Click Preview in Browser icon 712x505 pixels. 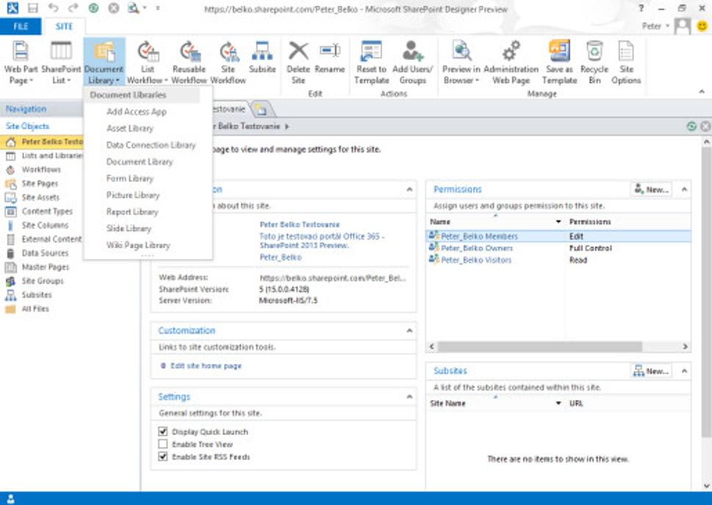coord(461,51)
